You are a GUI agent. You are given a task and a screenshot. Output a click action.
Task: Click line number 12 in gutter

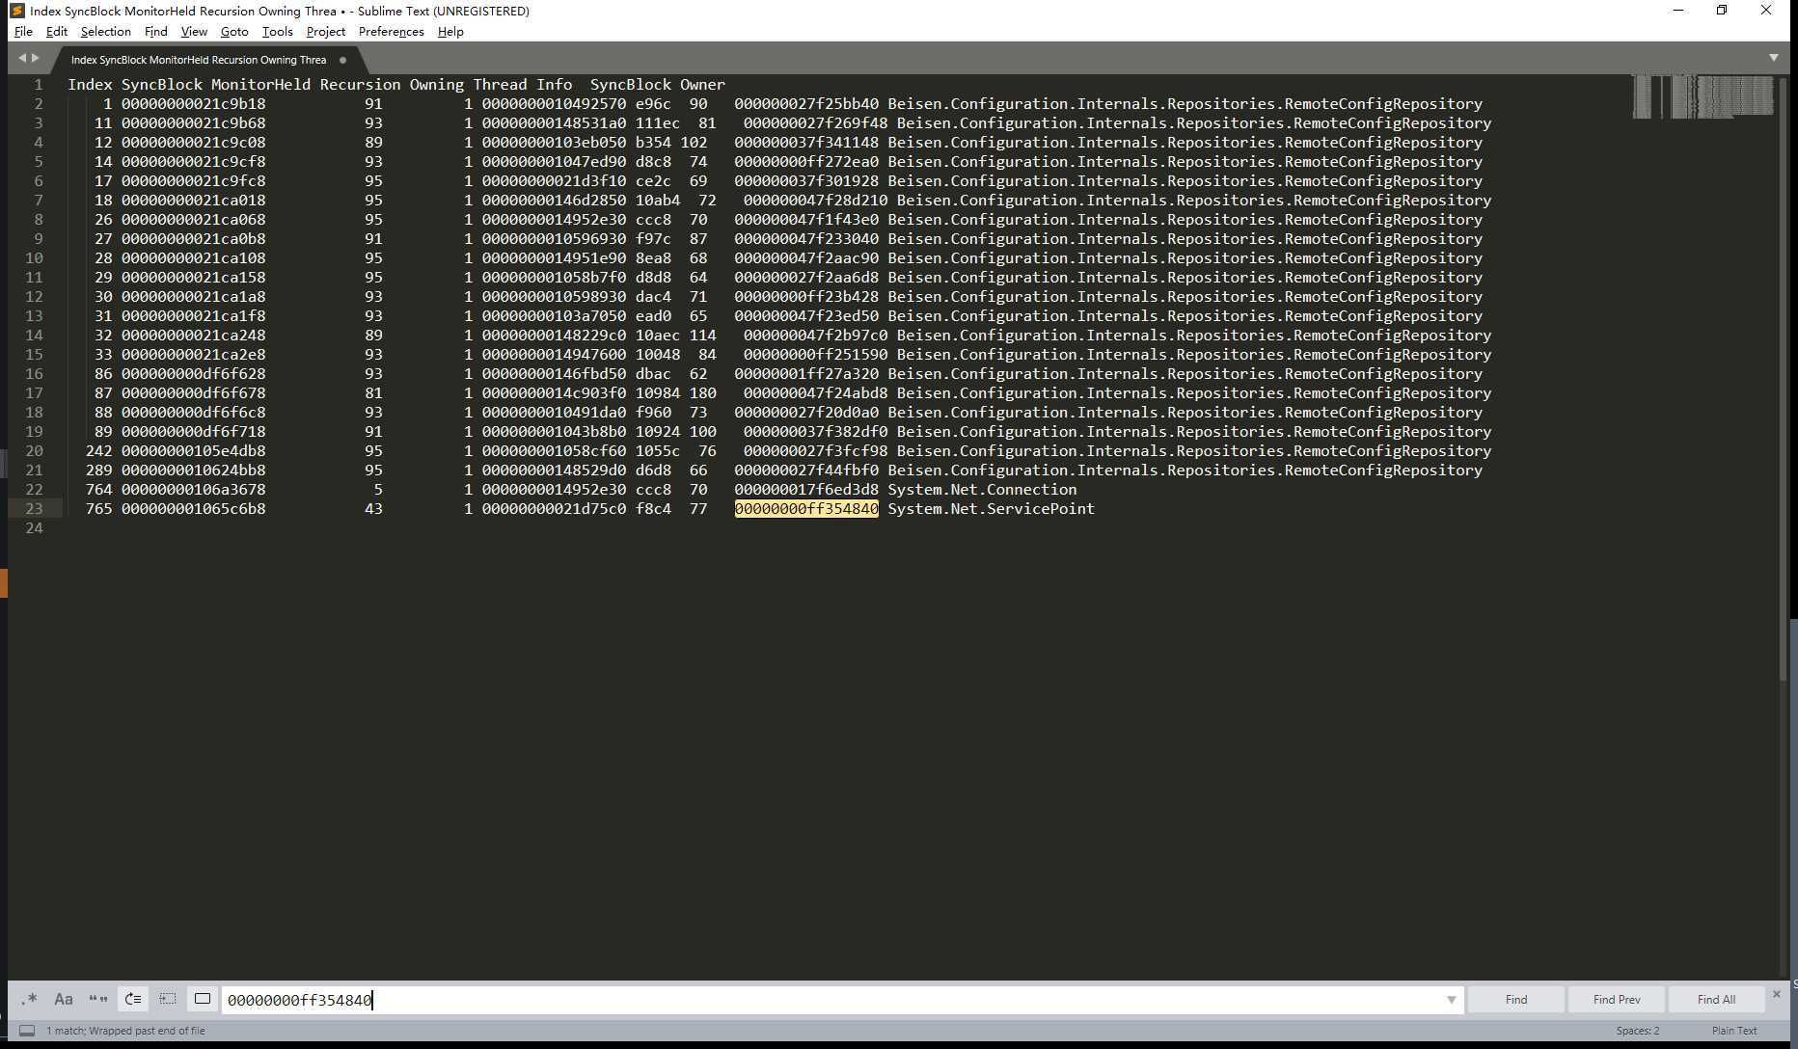tap(34, 297)
